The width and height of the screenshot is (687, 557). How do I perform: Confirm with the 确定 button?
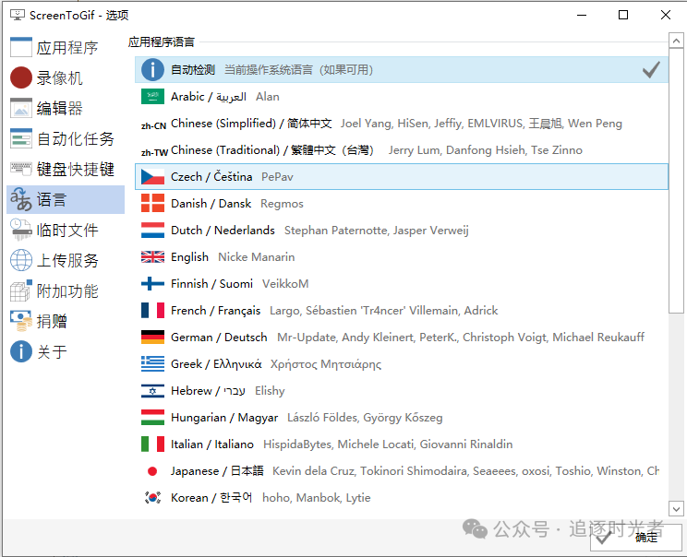click(x=635, y=538)
